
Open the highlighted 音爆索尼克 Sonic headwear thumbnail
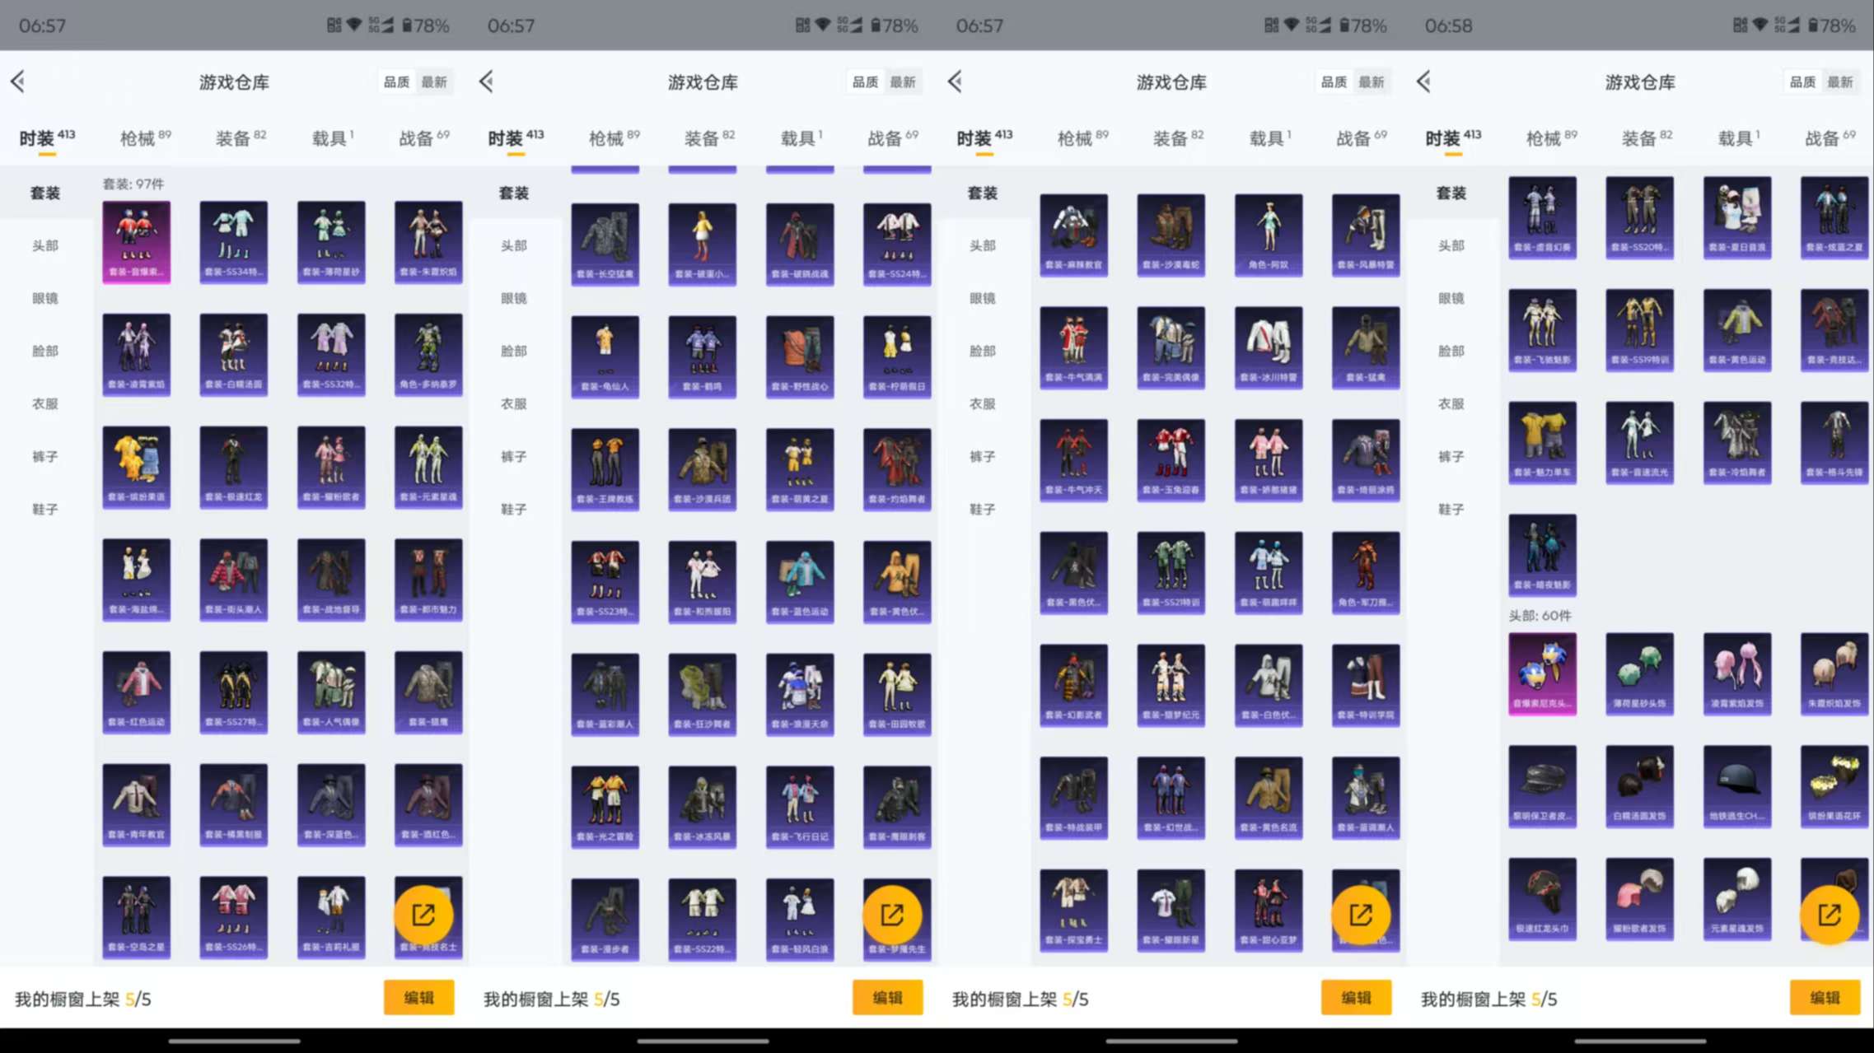pos(1542,673)
